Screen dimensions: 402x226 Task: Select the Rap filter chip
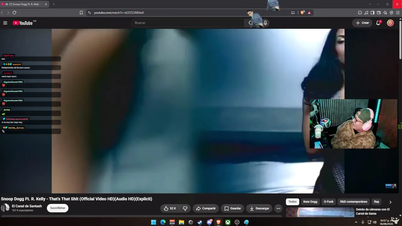coord(377,202)
